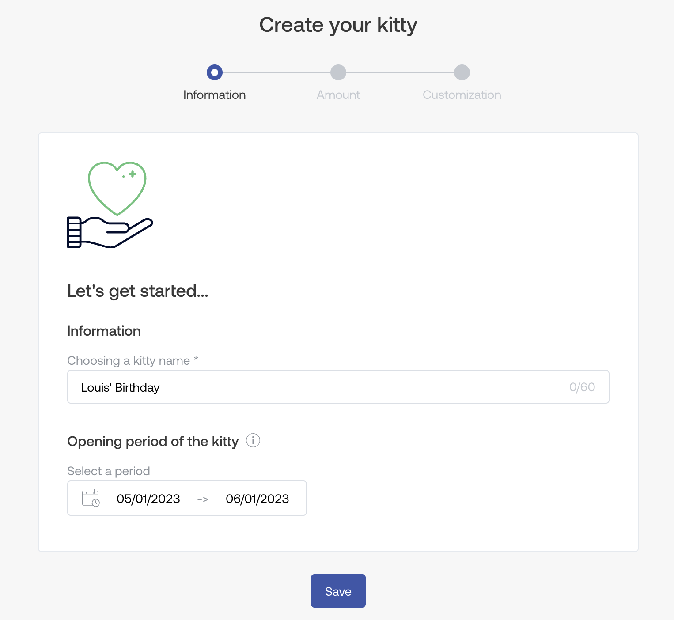This screenshot has height=620, width=674.
Task: Click the Information step circle
Action: (215, 72)
